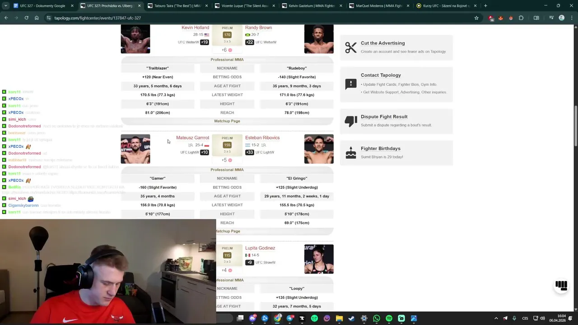Viewport: 578px width, 325px height.
Task: Click the 170 weight class prelim badge
Action: (227, 35)
